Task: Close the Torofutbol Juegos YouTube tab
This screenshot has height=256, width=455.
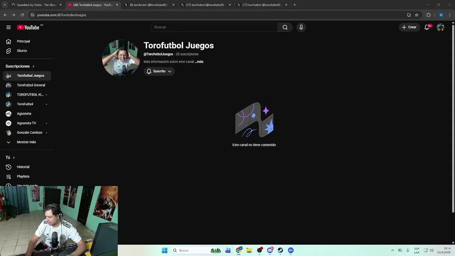Action: tap(117, 5)
